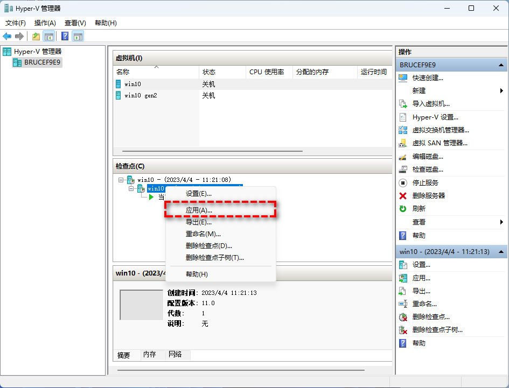The width and height of the screenshot is (509, 388).
Task: Choose 导出(E)... in the context menu
Action: click(221, 222)
